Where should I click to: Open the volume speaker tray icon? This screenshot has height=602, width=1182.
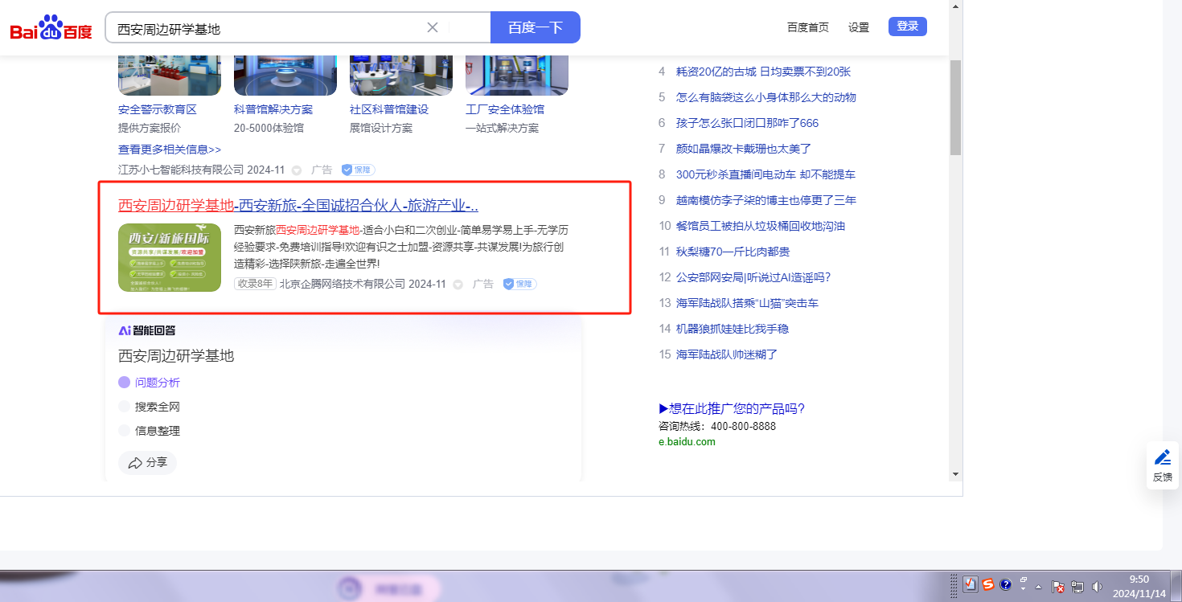(x=1097, y=587)
